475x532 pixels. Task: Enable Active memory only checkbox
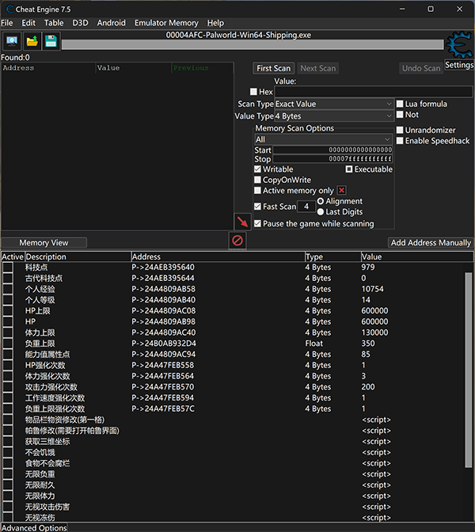coord(257,190)
